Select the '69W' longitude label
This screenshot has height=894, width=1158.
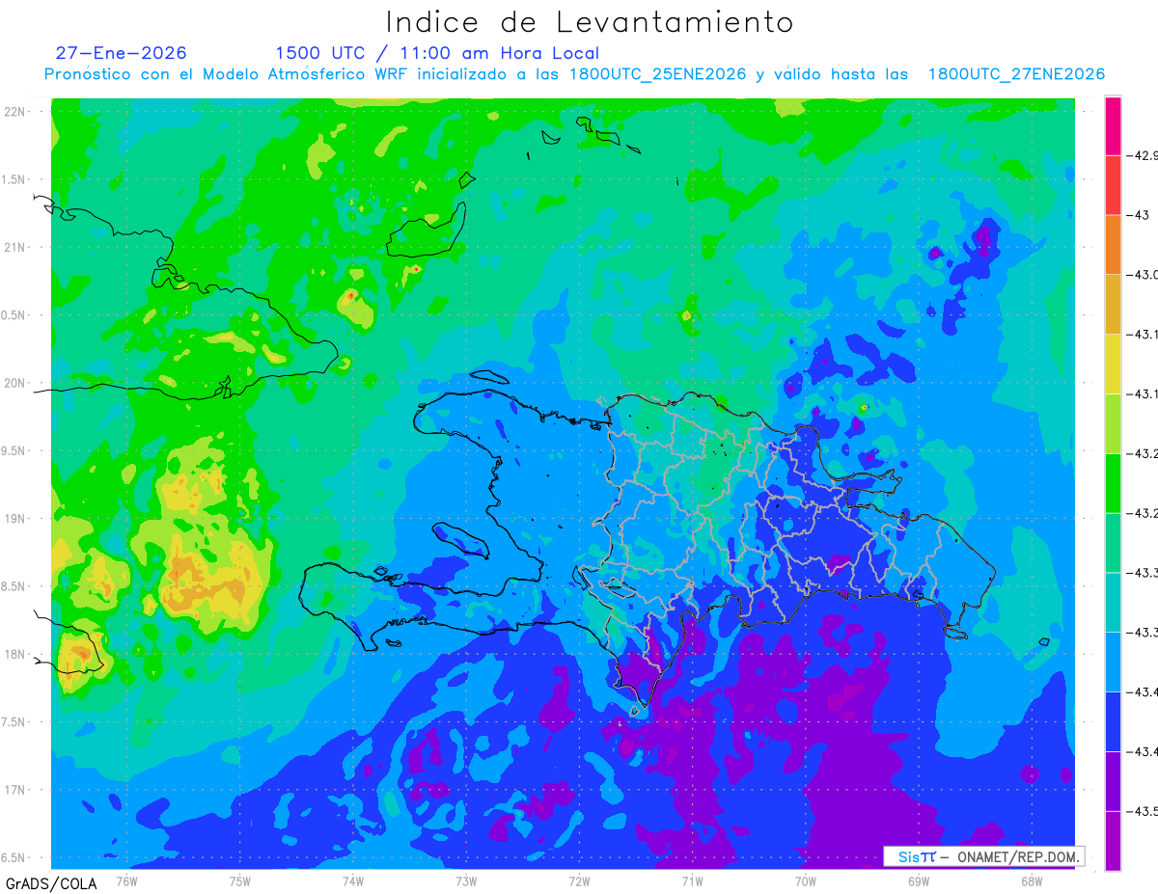919,880
